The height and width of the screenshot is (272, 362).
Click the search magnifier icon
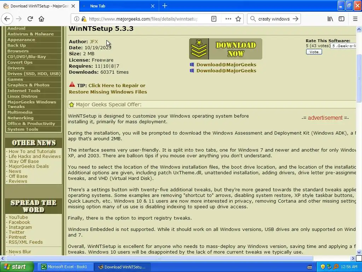click(253, 19)
